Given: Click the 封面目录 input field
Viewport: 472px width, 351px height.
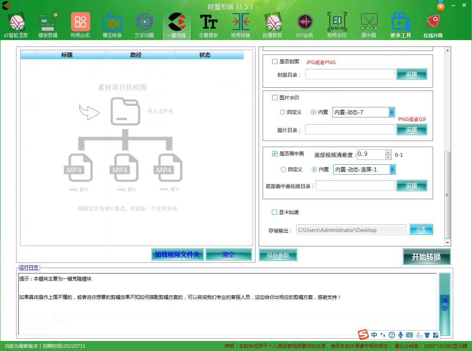Looking at the screenshot, I should (350, 75).
